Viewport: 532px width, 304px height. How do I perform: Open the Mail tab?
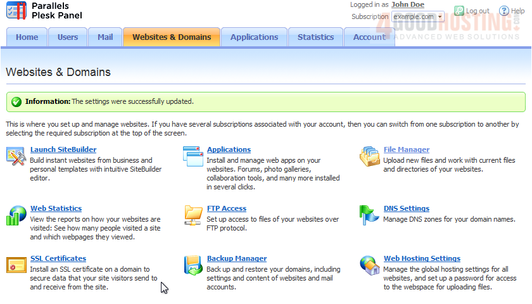tap(105, 37)
